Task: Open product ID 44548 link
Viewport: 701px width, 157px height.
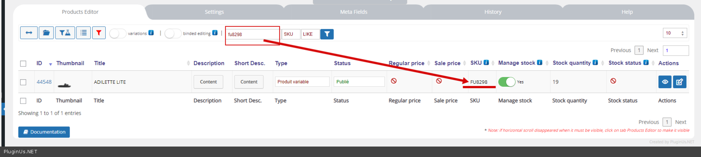Action: point(44,82)
